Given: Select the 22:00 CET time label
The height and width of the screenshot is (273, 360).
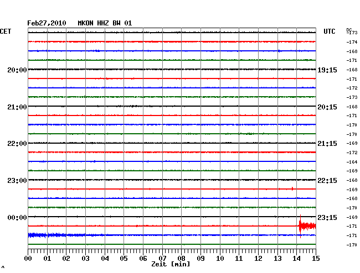Looking at the screenshot, I should click(17, 144).
